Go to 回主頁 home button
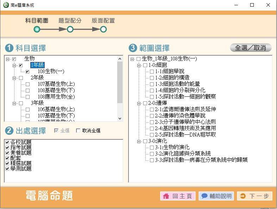The image size is (277, 209). (178, 196)
